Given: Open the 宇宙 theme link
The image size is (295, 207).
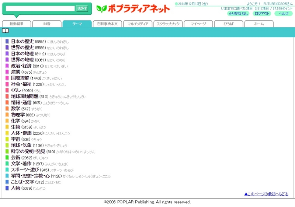Looking at the screenshot, I should [x=15, y=139].
